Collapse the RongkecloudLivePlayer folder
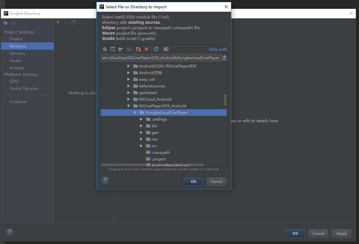 tap(135, 113)
